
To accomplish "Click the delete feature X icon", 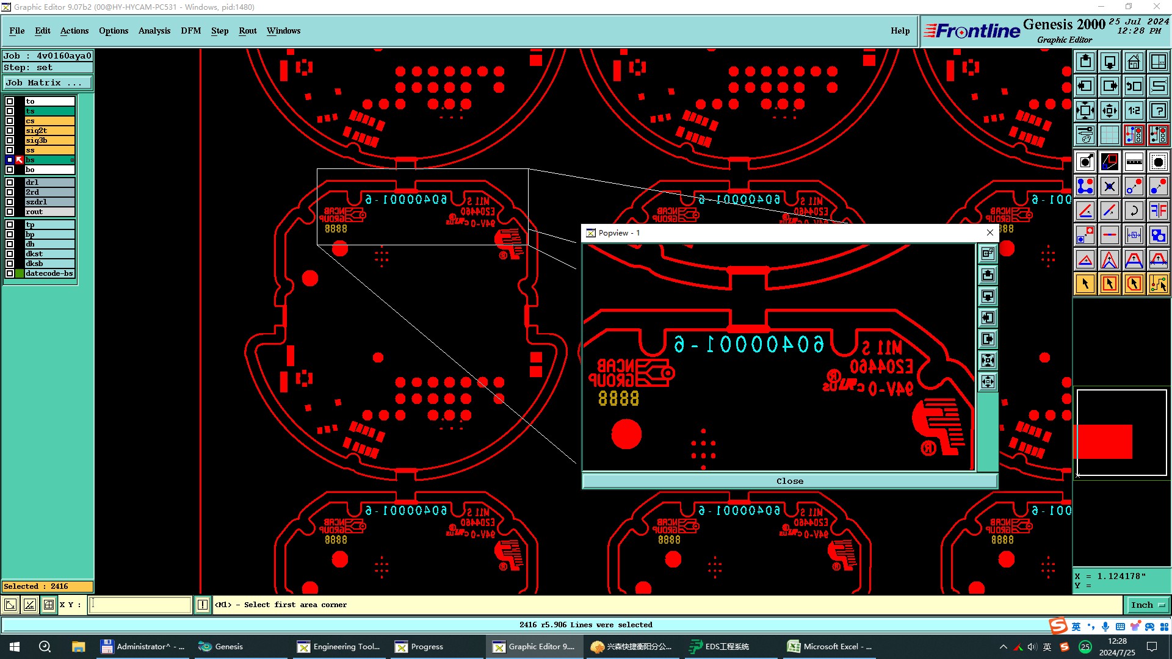I will click(x=1110, y=186).
